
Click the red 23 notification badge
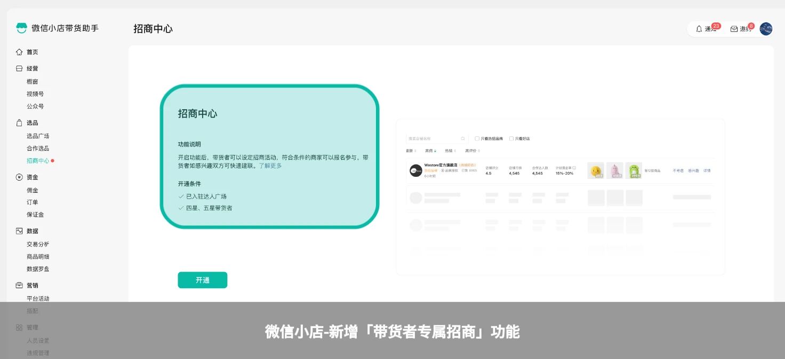click(716, 26)
